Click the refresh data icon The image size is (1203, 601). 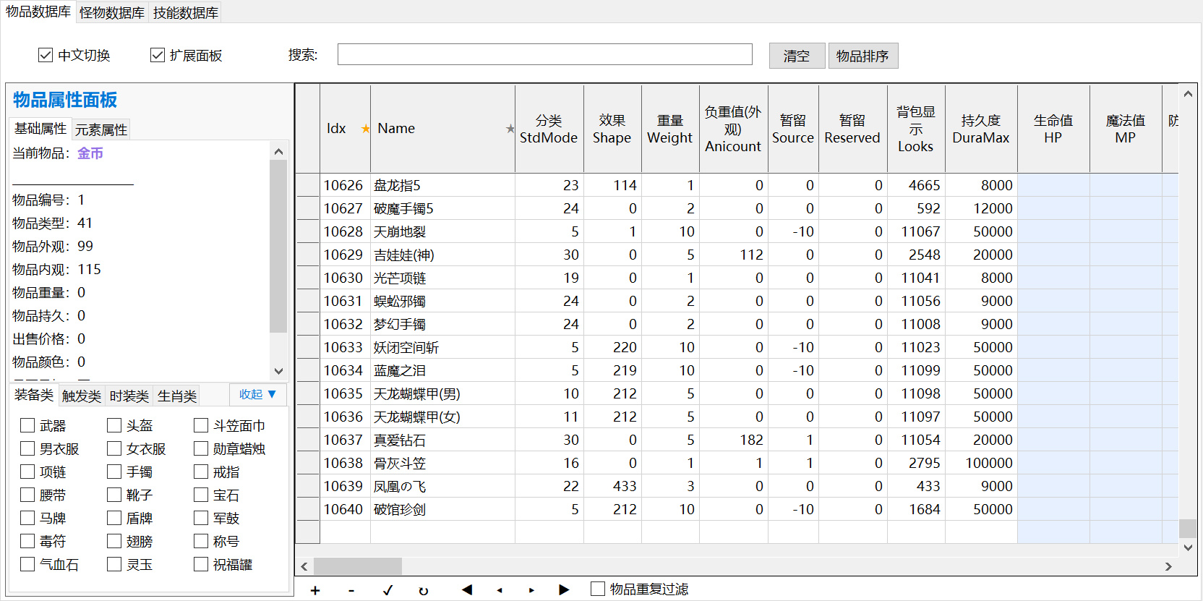[424, 590]
